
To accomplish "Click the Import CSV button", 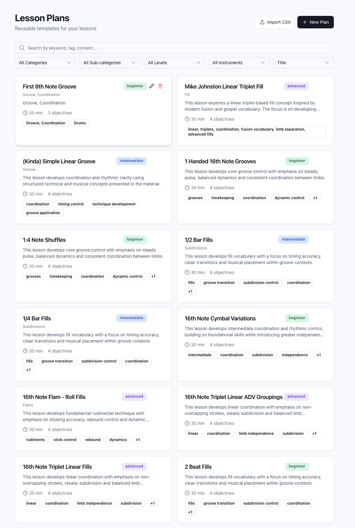I will click(x=275, y=22).
